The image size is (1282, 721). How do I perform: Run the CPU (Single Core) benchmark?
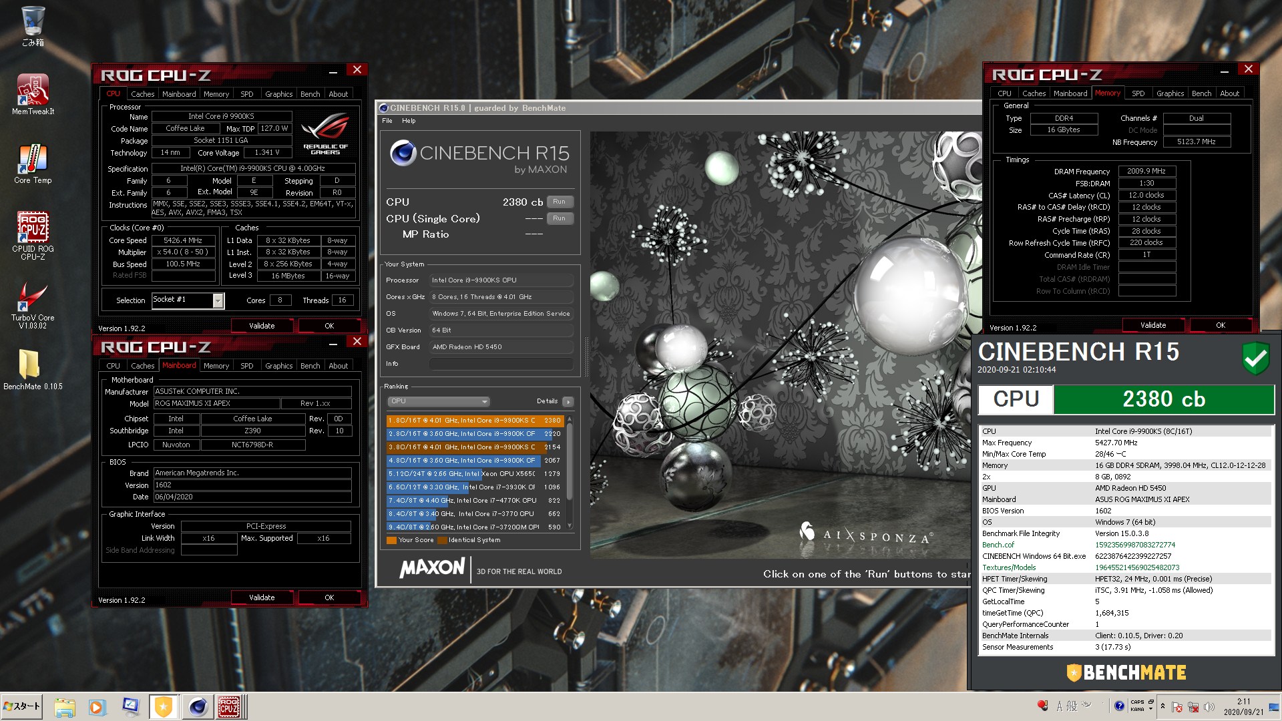coord(560,218)
